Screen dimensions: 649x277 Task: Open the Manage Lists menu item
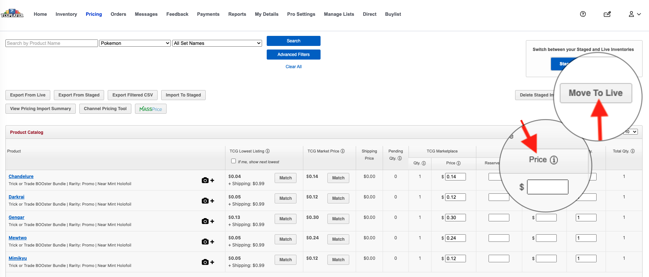(x=339, y=14)
